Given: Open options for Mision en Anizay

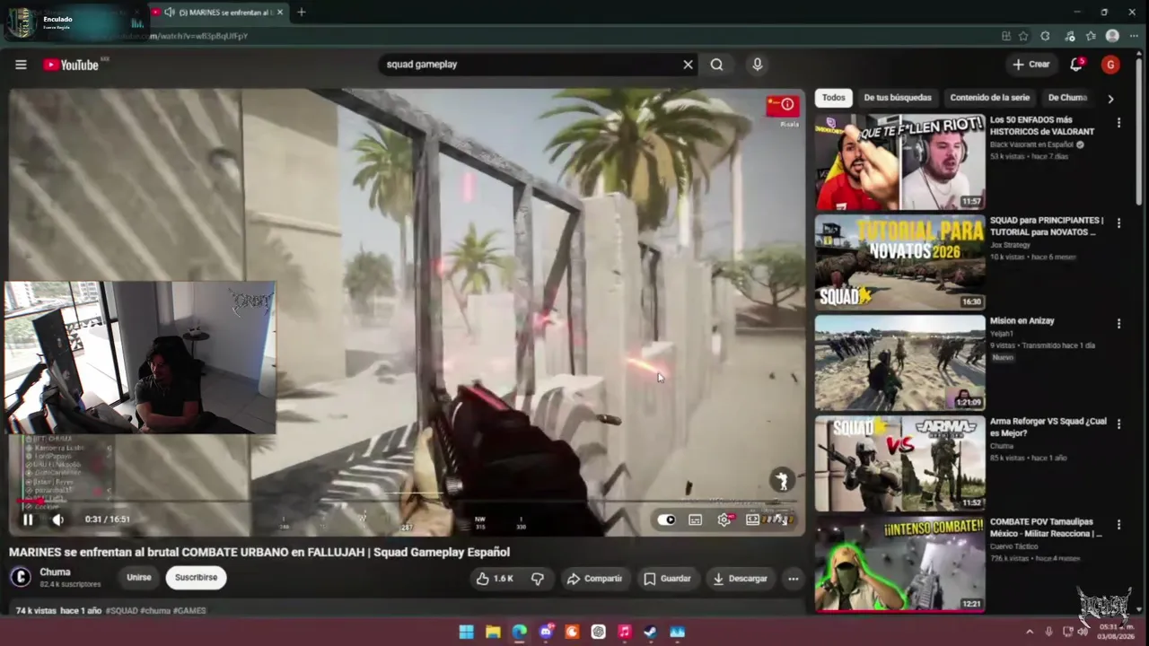Looking at the screenshot, I should click(x=1118, y=324).
